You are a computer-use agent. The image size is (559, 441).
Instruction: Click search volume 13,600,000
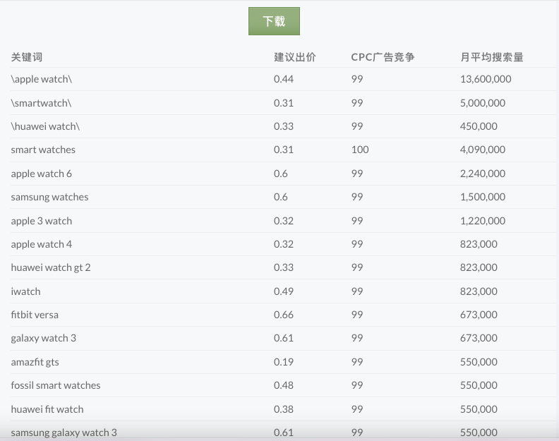tap(486, 79)
